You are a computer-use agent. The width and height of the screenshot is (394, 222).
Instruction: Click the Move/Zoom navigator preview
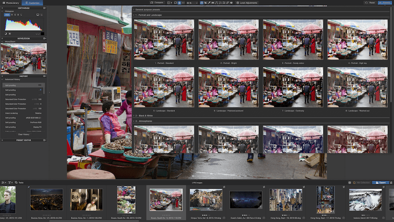coord(24,58)
